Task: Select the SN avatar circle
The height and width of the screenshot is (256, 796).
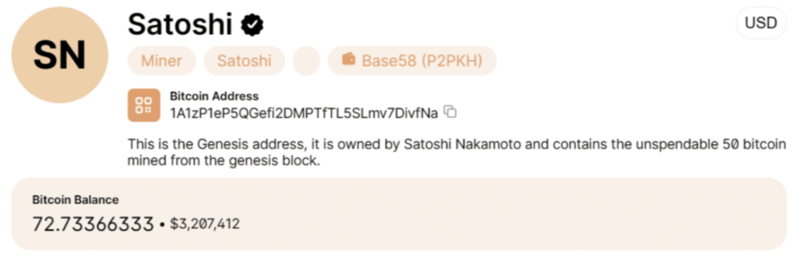Action: pyautogui.click(x=60, y=55)
